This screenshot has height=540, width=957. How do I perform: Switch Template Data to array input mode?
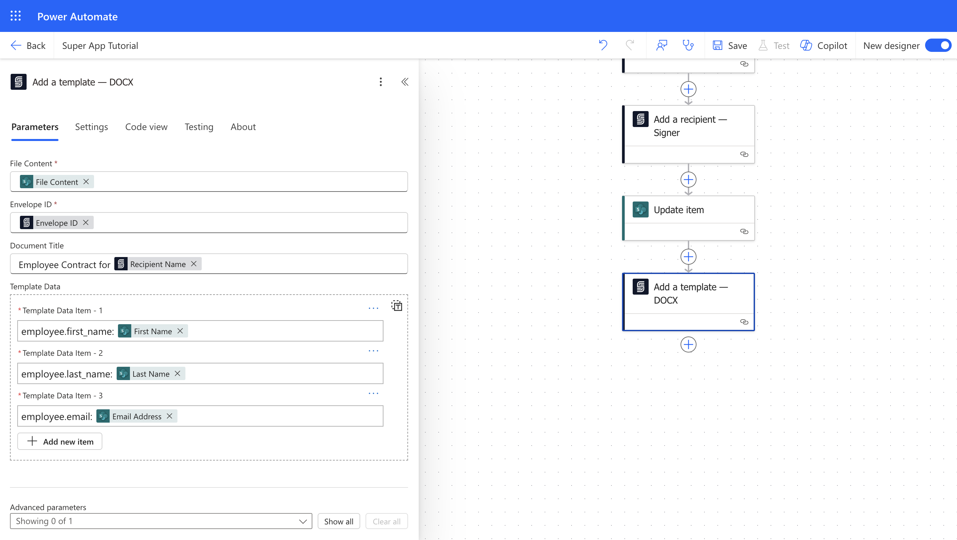[397, 306]
